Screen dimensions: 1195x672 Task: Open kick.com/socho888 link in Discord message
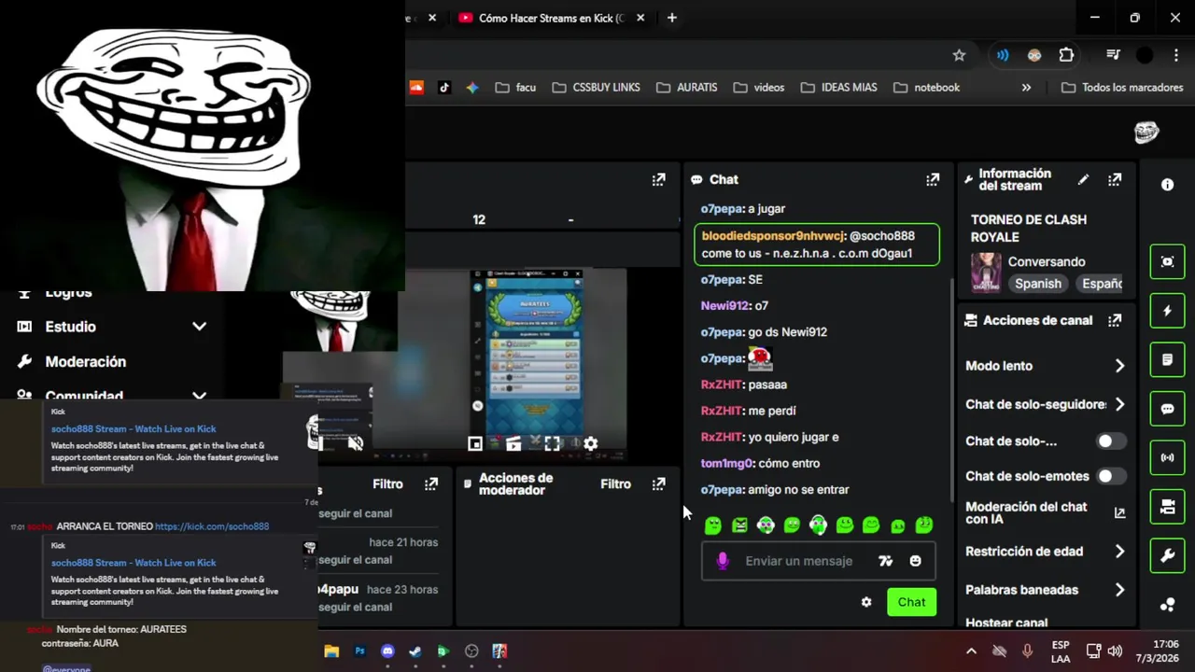[212, 526]
